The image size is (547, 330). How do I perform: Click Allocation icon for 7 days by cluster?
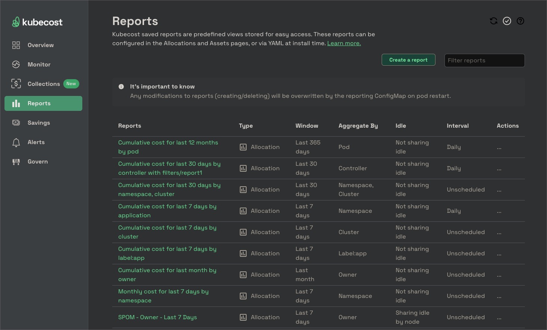click(x=243, y=232)
